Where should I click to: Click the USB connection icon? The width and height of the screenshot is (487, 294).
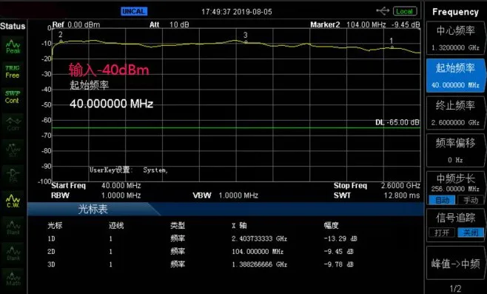[x=383, y=11]
